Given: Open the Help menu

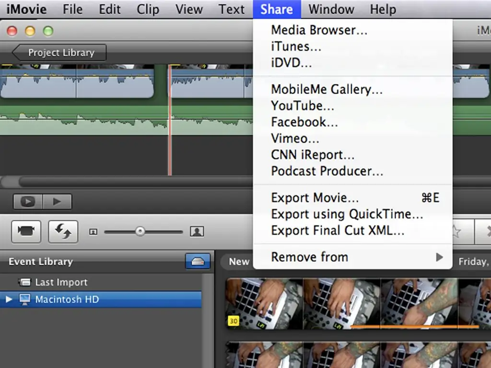Looking at the screenshot, I should [x=383, y=10].
